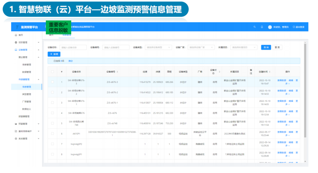Click 编辑 for row lnzjmdgSP2
318x173 pixels.
pyautogui.click(x=291, y=142)
